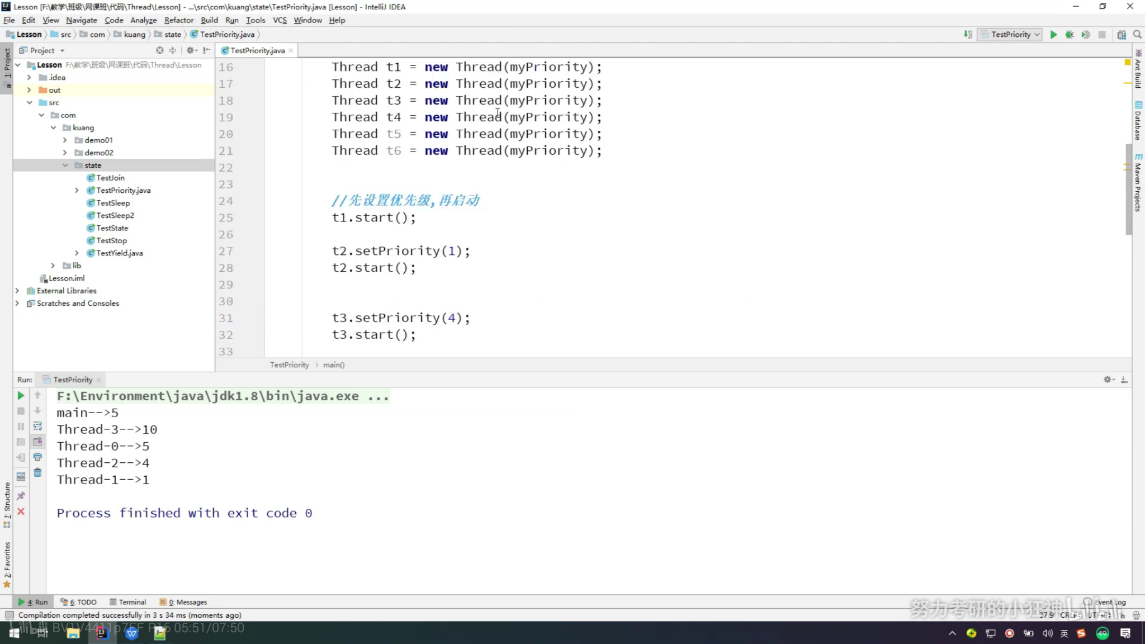This screenshot has height=644, width=1145.
Task: Open the TestPriority run configuration dropdown
Action: tap(1010, 35)
